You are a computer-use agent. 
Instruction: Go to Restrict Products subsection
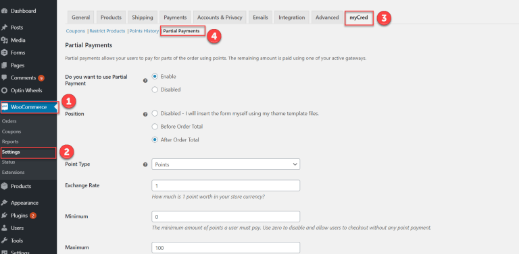pyautogui.click(x=107, y=31)
